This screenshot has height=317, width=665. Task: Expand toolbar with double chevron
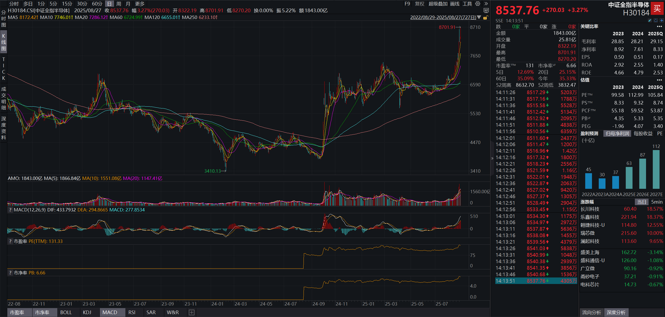click(486, 4)
